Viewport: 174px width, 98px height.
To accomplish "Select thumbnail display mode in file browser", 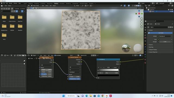I will (17, 11).
